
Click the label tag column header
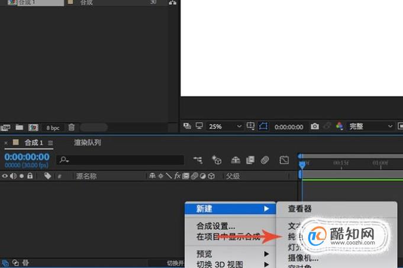[x=47, y=176]
